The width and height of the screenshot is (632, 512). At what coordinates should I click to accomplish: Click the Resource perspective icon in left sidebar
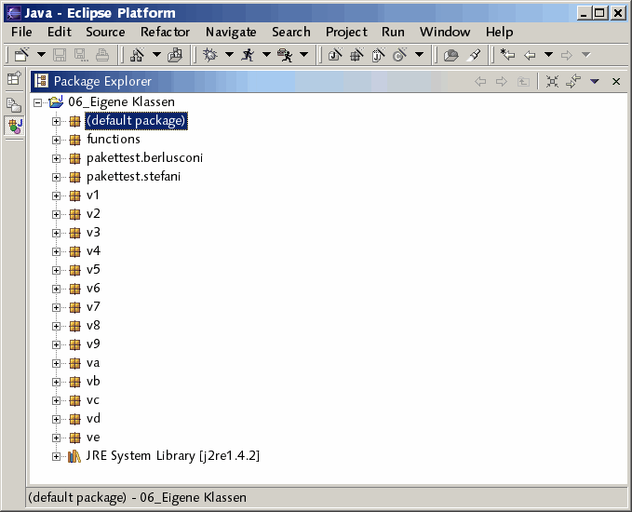coord(14,104)
